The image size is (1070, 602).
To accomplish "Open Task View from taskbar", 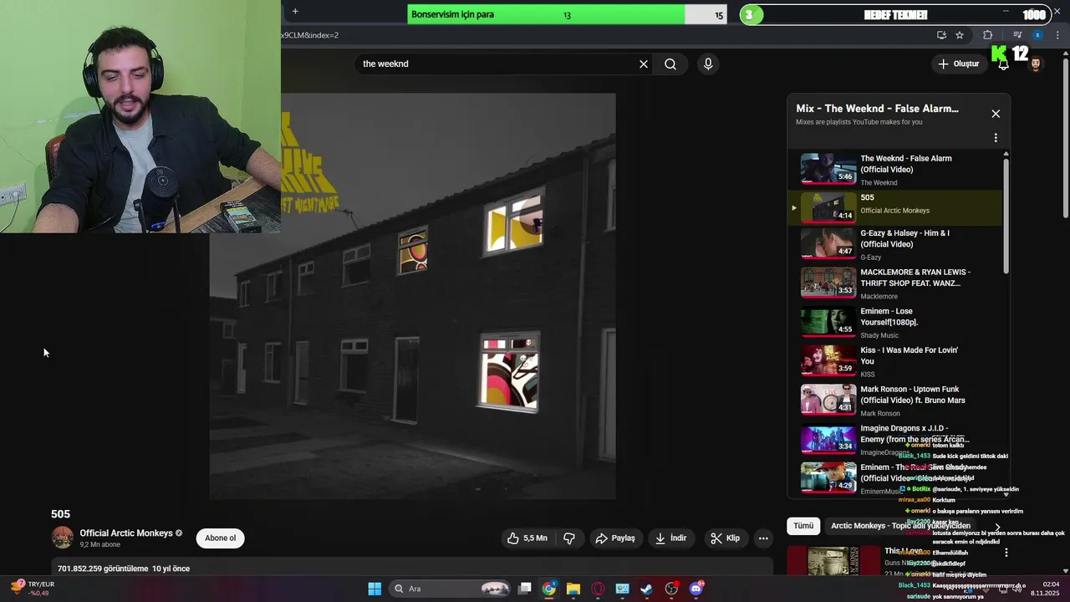I will coord(525,589).
